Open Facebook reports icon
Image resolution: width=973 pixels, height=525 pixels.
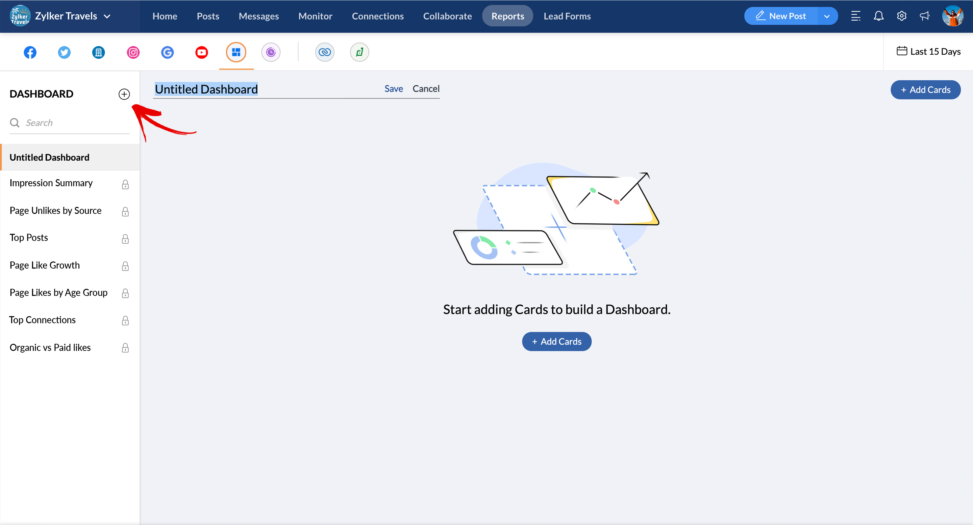pyautogui.click(x=30, y=52)
